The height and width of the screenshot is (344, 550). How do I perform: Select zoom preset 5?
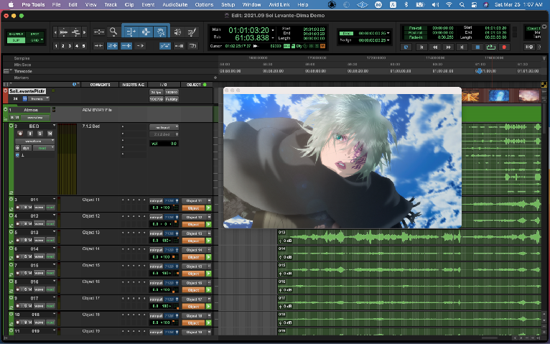[x=83, y=46]
